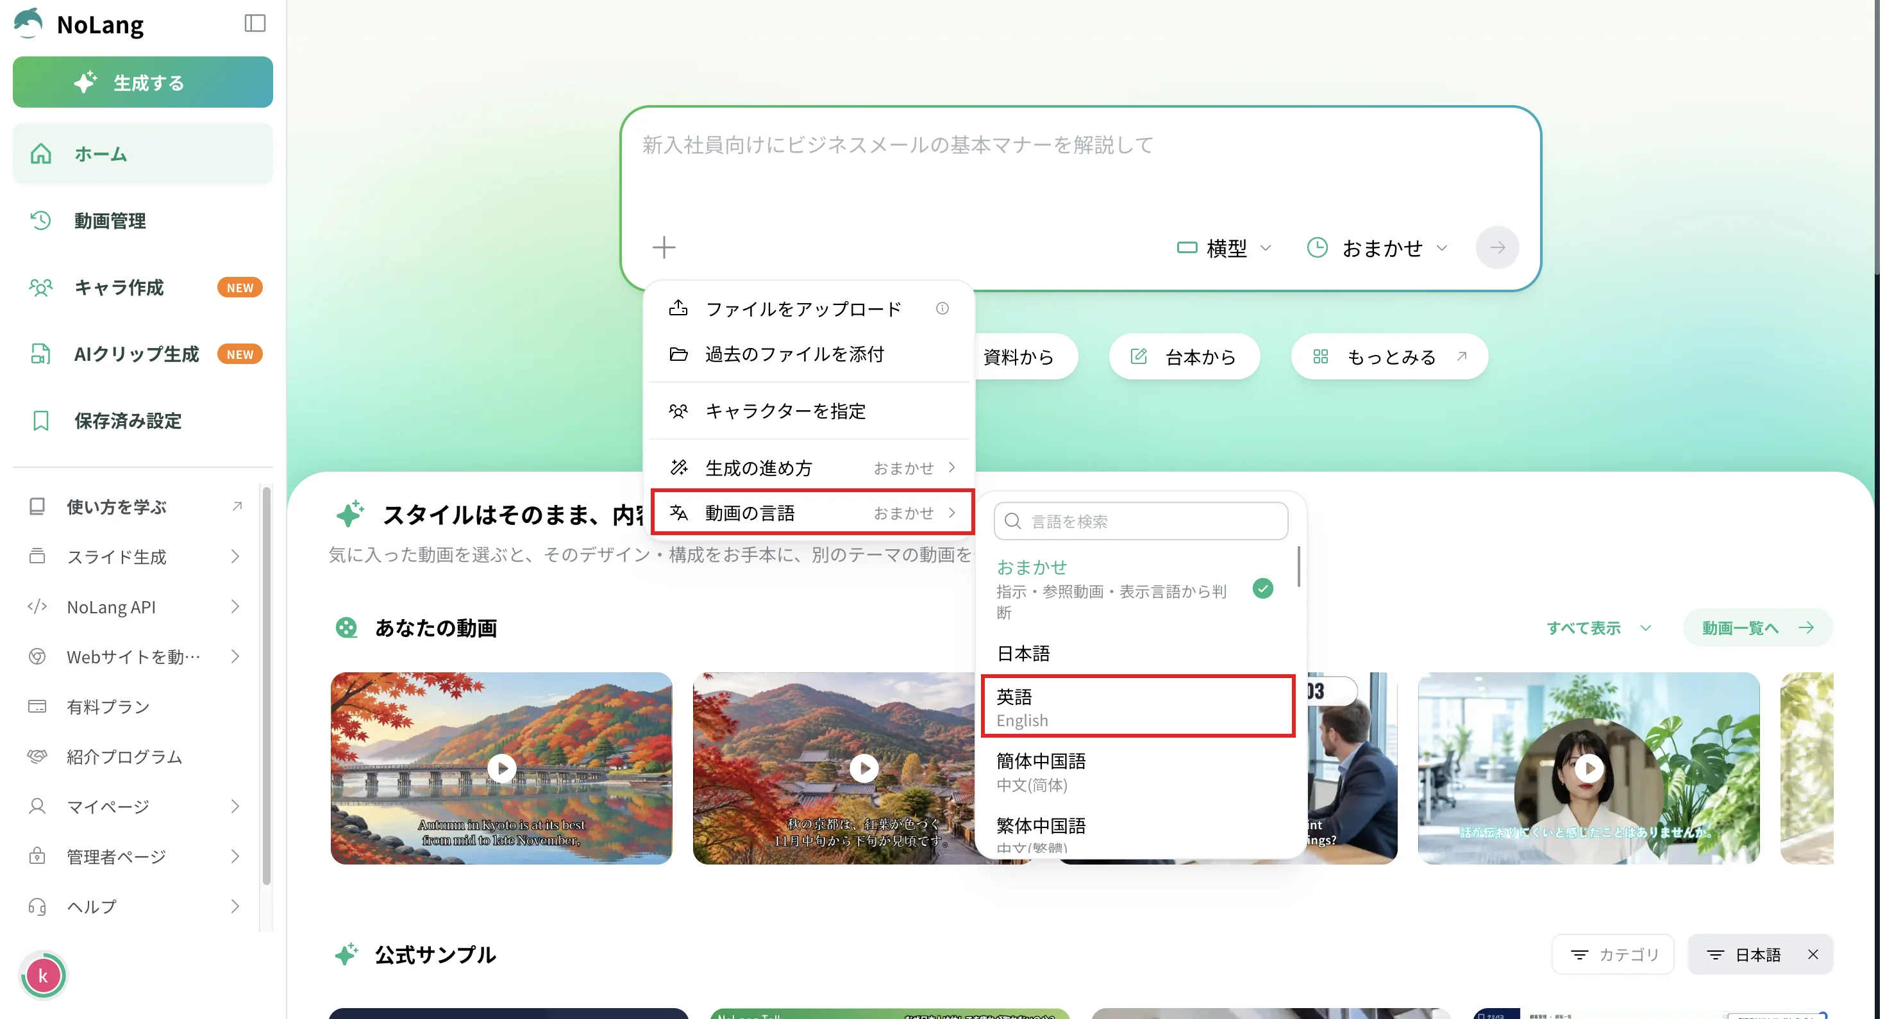
Task: Click the 紹介プログラム handshake icon
Action: pyautogui.click(x=37, y=756)
